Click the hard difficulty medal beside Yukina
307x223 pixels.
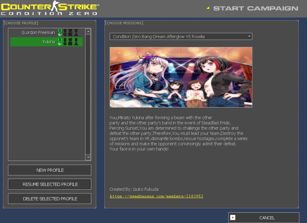70,42
